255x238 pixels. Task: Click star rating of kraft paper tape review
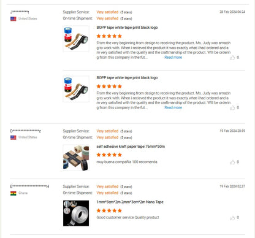(x=109, y=155)
